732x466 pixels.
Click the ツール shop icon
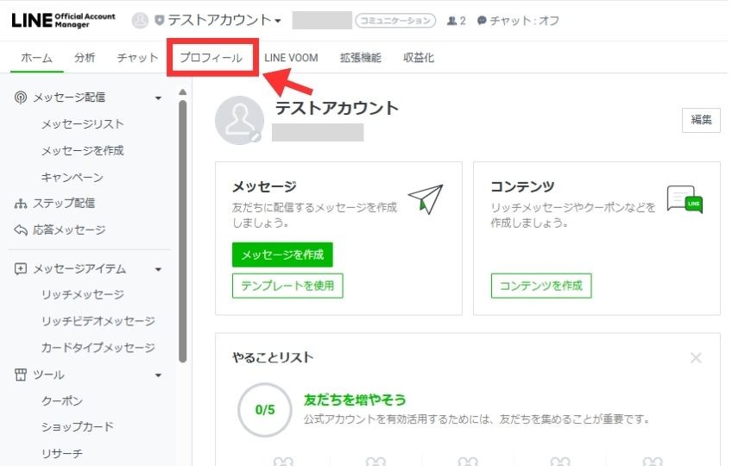(x=21, y=375)
